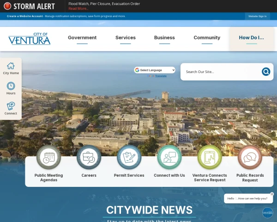The image size is (277, 222).
Task: Click the Connect sidebar label
Action: pyautogui.click(x=11, y=113)
